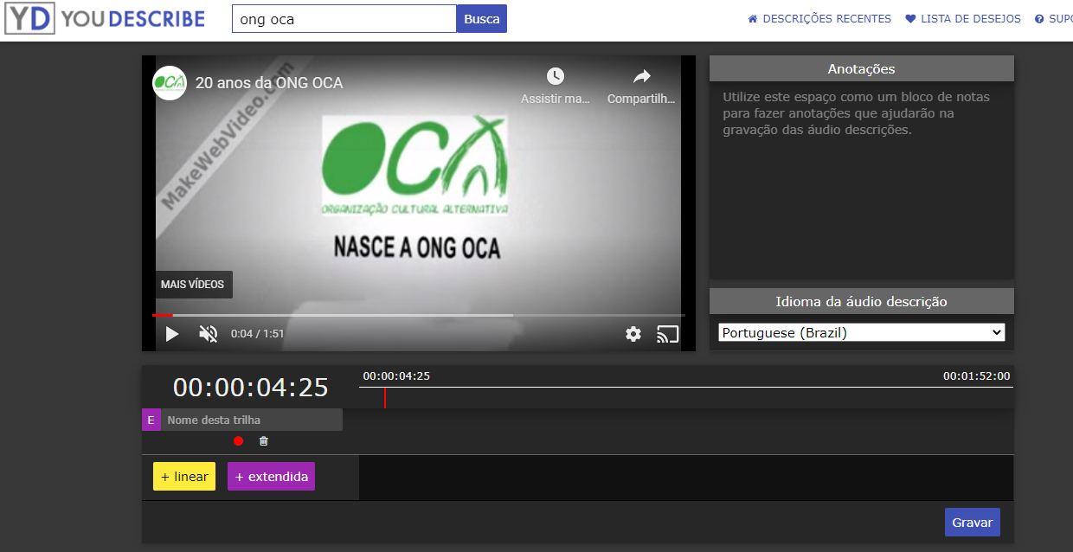The width and height of the screenshot is (1073, 552).
Task: Click the Watch Later clock icon
Action: tap(556, 76)
